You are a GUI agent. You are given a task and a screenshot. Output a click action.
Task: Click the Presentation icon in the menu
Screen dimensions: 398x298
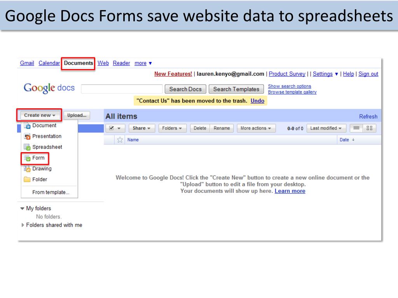point(27,136)
